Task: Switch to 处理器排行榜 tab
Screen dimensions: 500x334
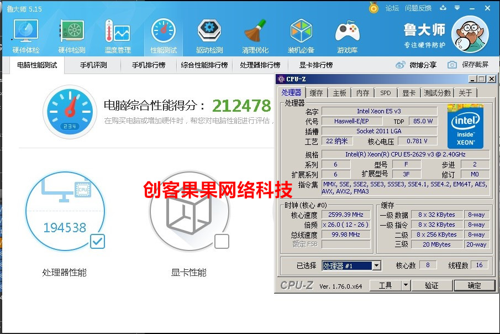Action: coord(260,65)
